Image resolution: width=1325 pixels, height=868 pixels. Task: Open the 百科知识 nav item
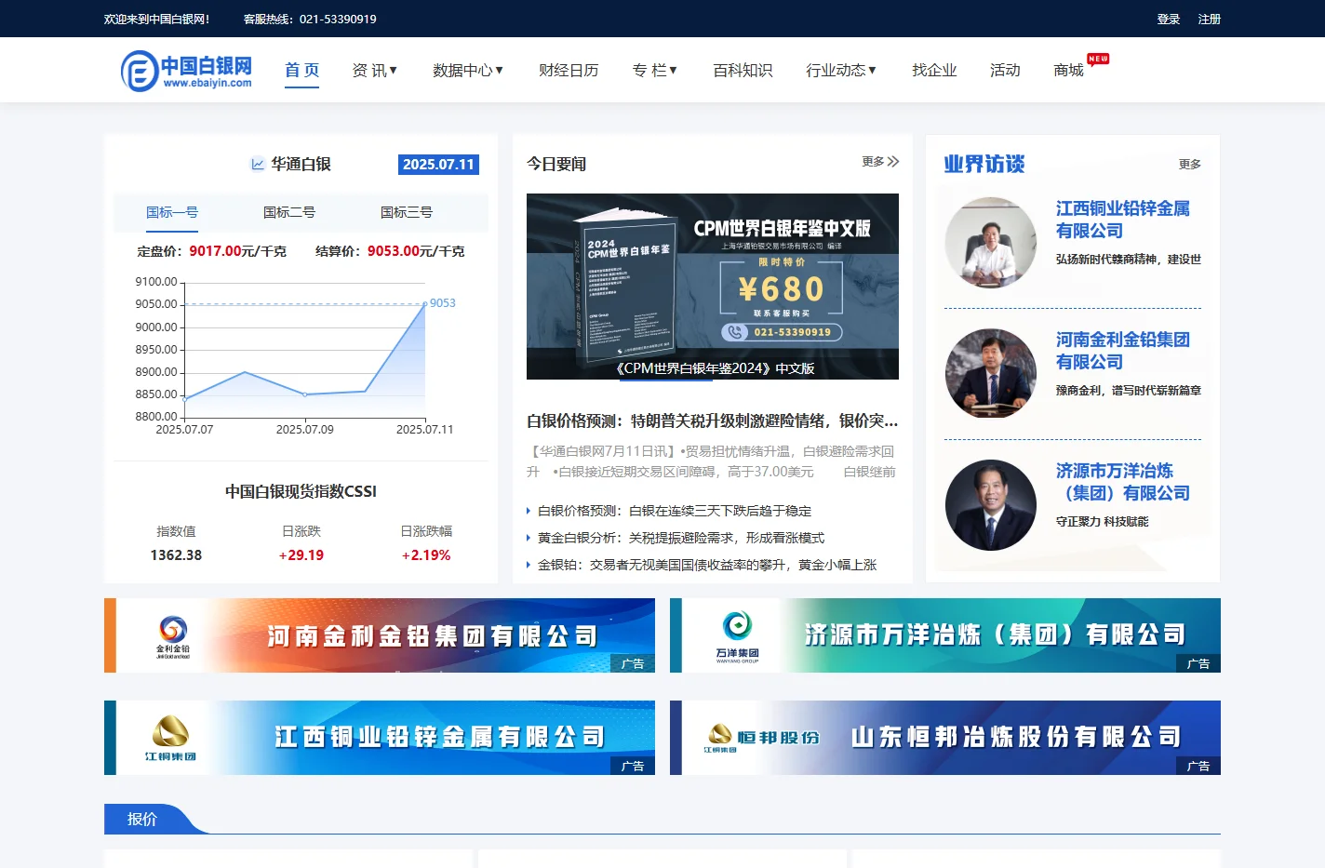tap(743, 71)
